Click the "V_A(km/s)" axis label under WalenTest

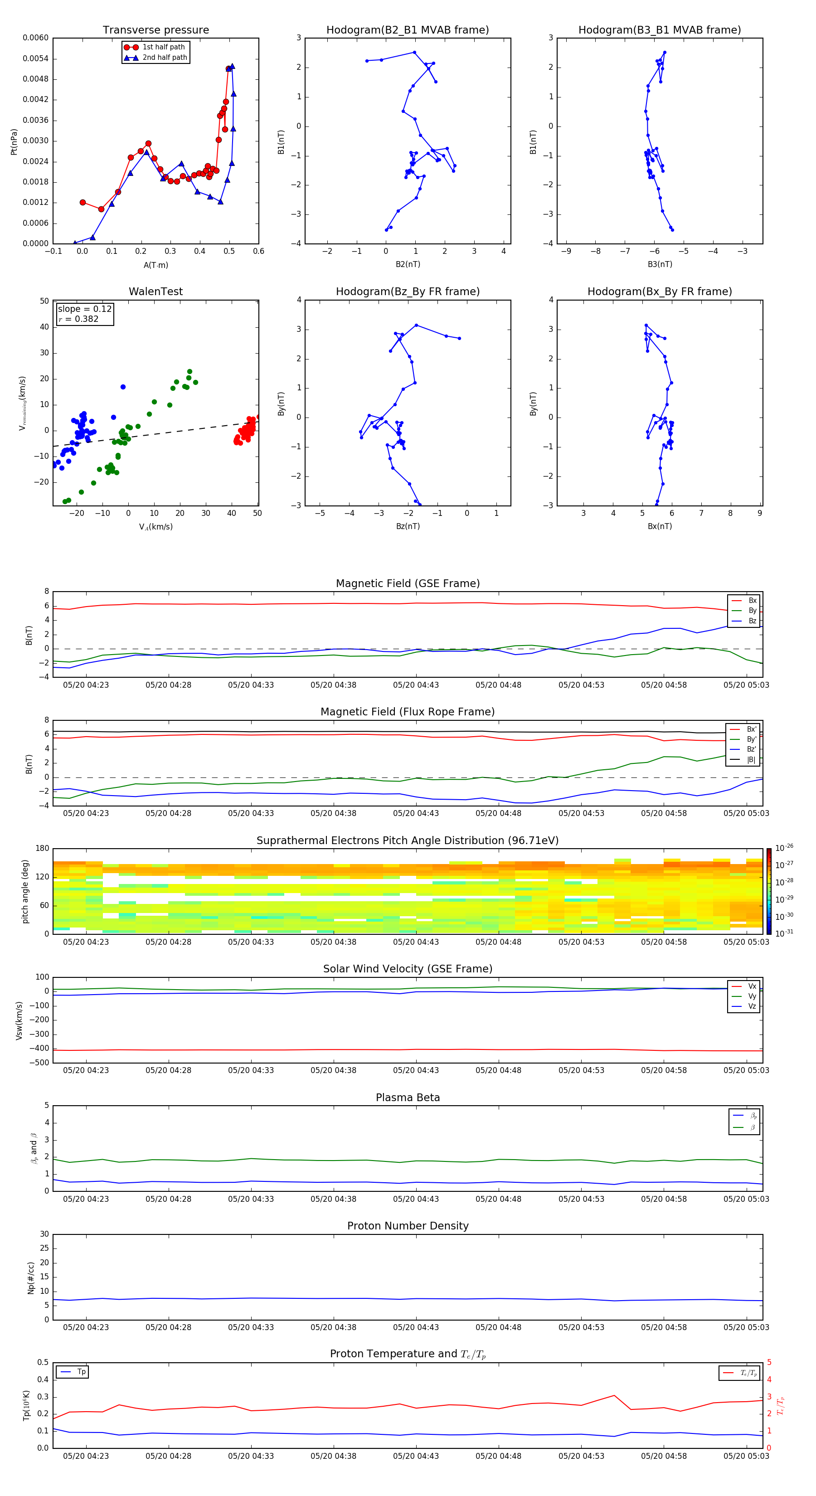155,527
